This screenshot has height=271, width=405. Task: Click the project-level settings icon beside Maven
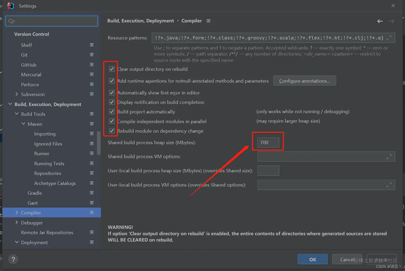pos(92,124)
